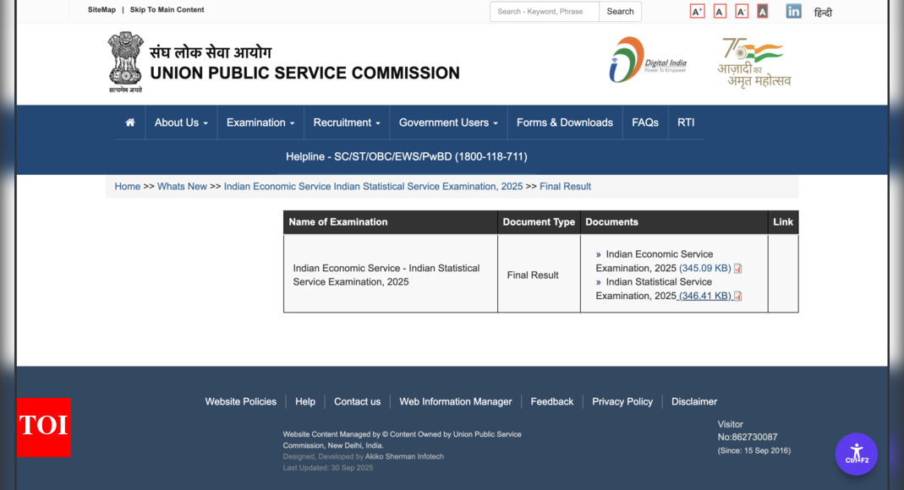Click the Digital India logo

click(x=648, y=60)
